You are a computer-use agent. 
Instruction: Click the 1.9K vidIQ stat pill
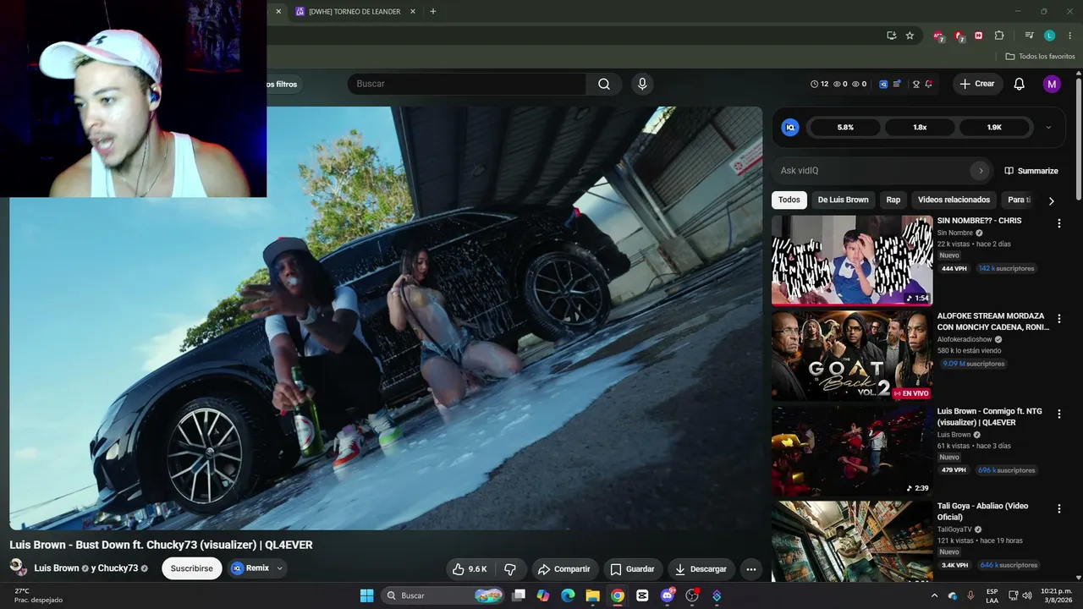(x=994, y=128)
